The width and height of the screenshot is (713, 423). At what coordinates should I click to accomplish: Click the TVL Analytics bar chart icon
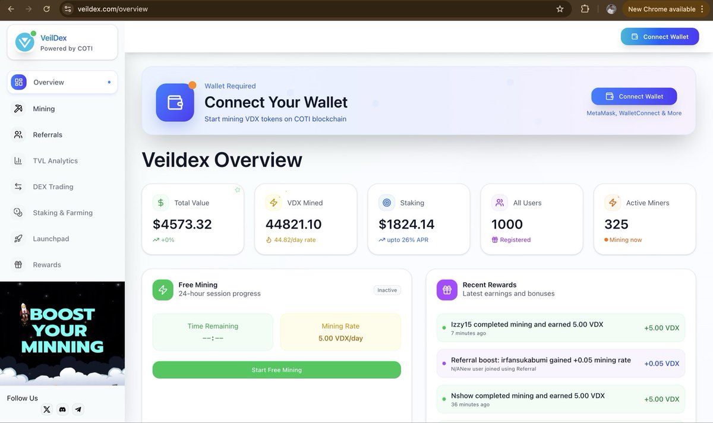(18, 160)
